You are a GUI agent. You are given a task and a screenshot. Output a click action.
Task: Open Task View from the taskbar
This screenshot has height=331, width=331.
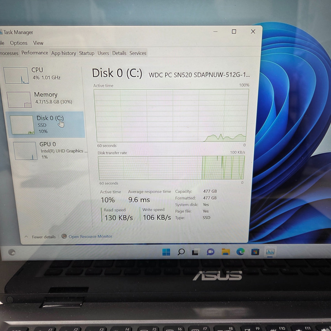195,252
